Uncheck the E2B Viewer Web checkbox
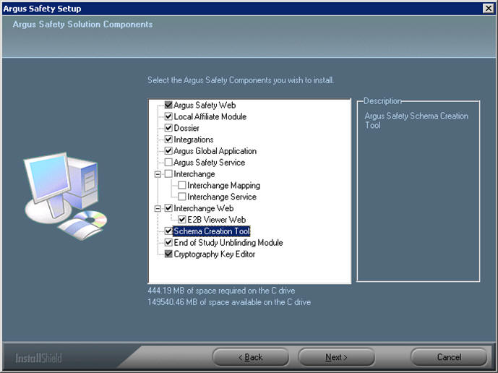This screenshot has width=498, height=373. coord(182,220)
